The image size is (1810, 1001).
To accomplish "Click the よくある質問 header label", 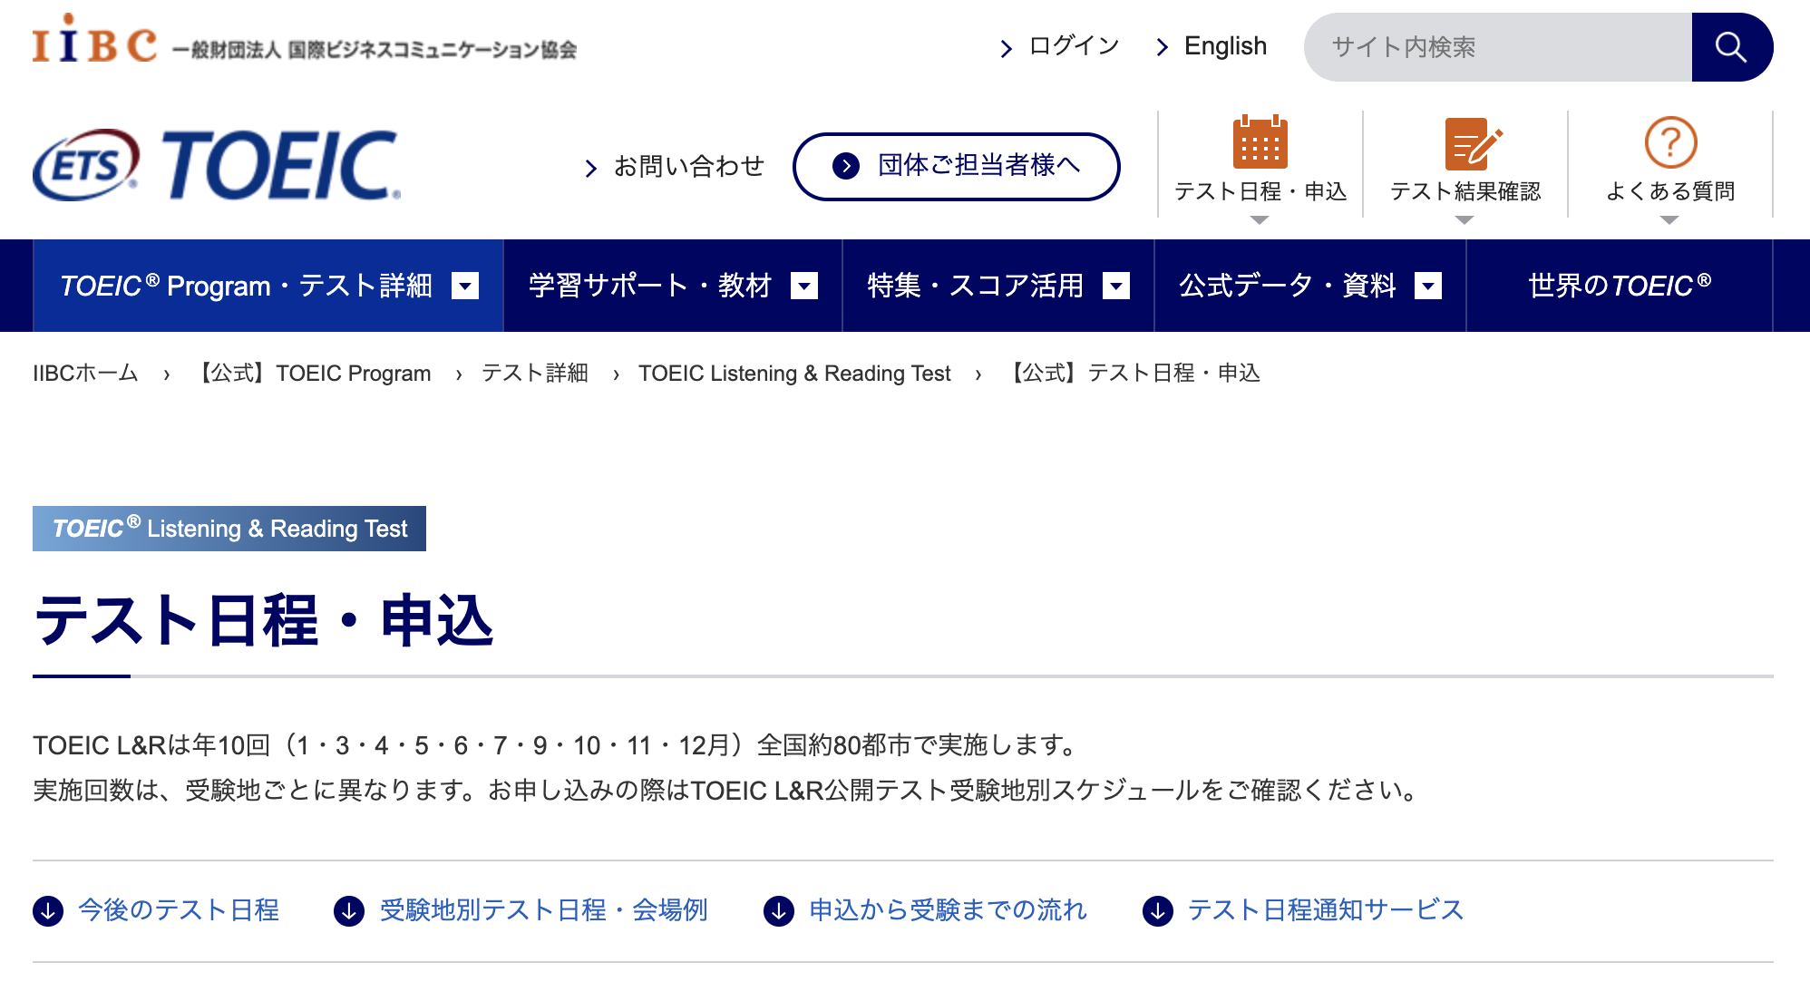I will (x=1670, y=191).
